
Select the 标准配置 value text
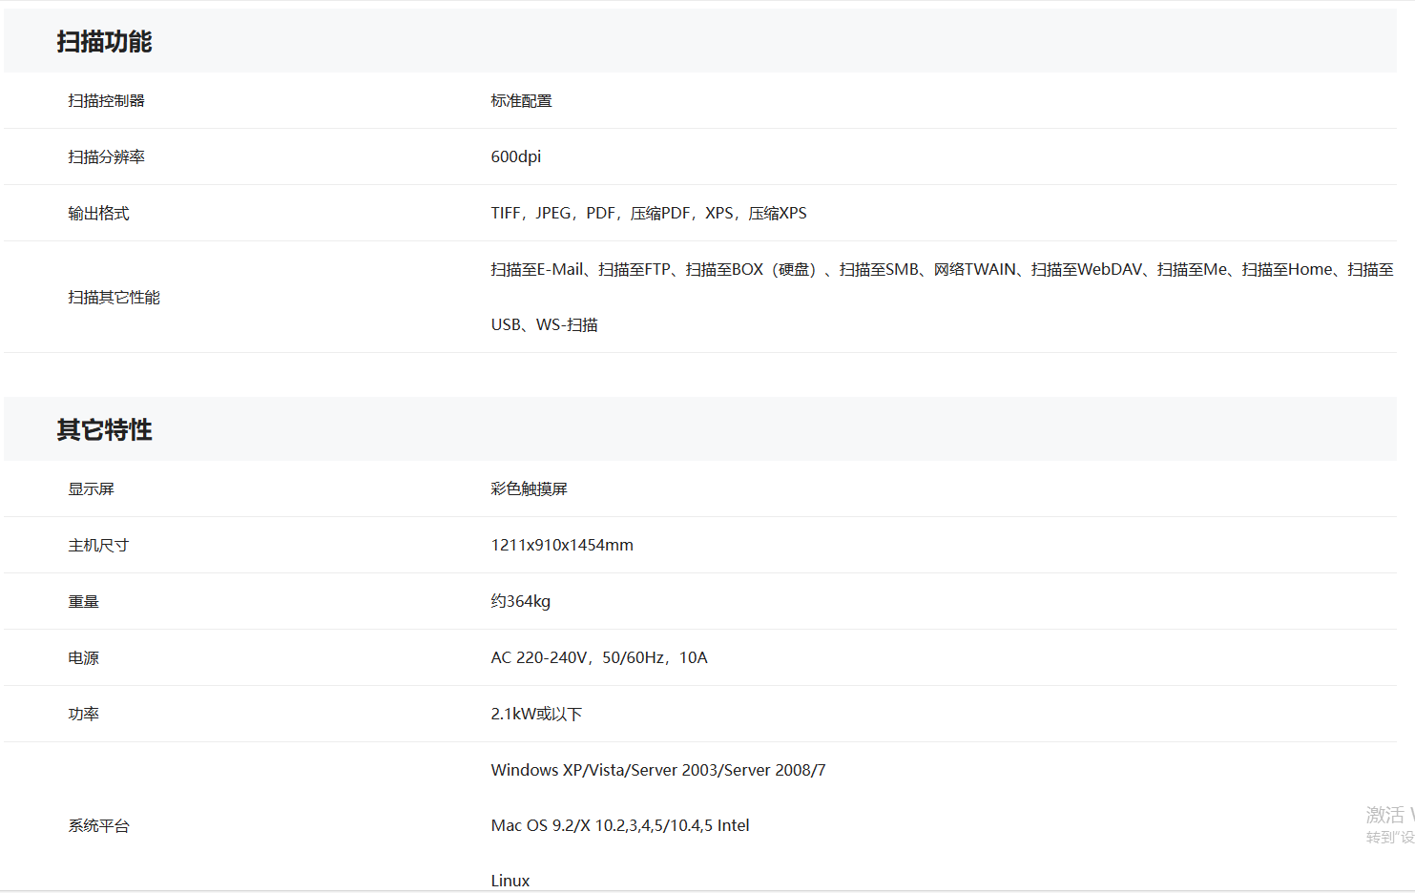(521, 101)
